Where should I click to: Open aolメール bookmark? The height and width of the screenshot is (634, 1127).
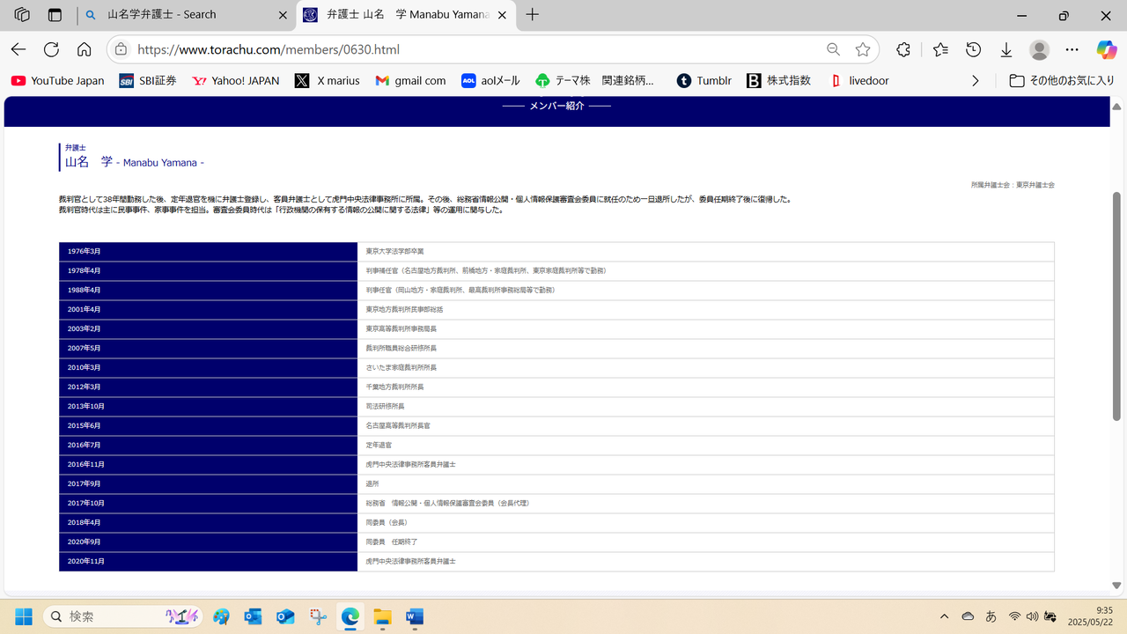490,80
